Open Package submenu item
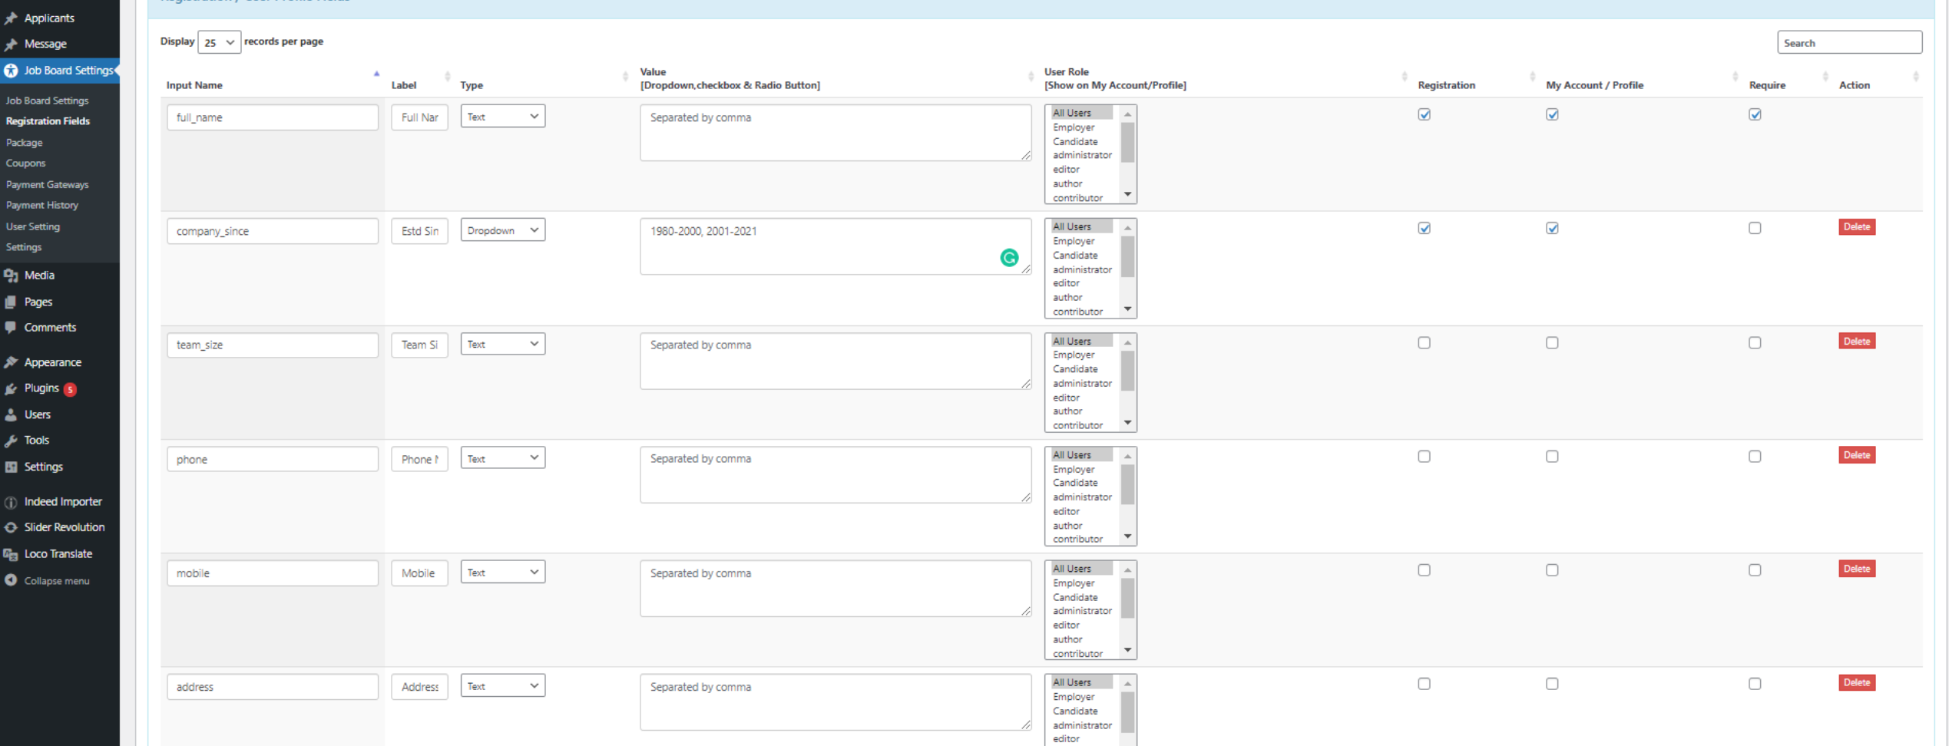This screenshot has height=746, width=1949. click(x=24, y=143)
